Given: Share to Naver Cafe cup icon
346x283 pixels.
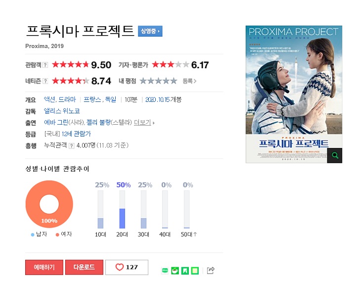Looking at the screenshot, I should coord(175,271).
